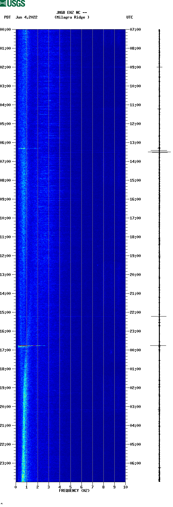Click the 14:00 PDT time label
Screen dimensions: 173x507
tap(6, 294)
